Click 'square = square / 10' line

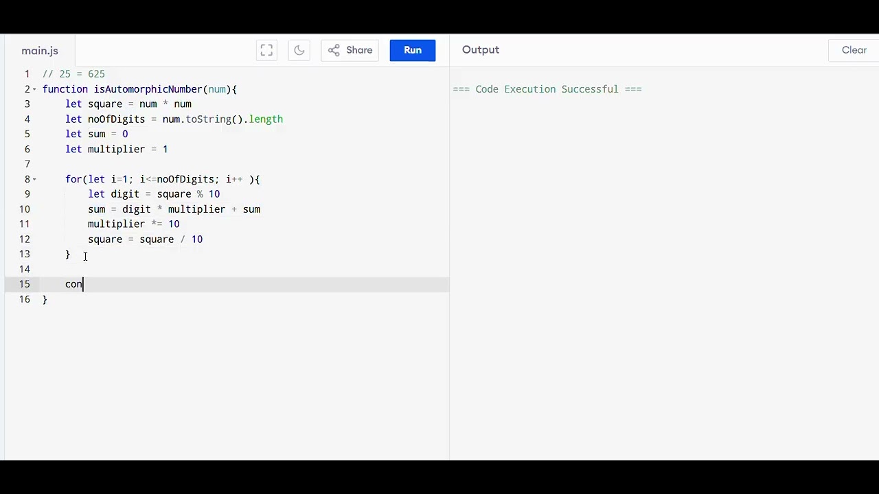[146, 239]
